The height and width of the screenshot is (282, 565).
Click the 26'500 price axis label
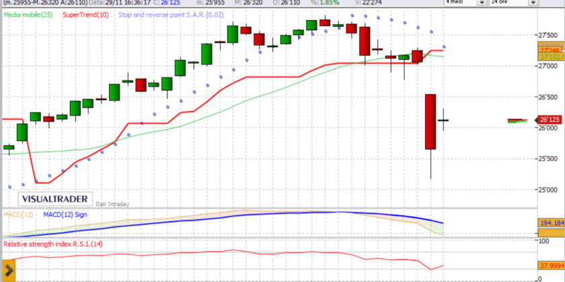549,97
